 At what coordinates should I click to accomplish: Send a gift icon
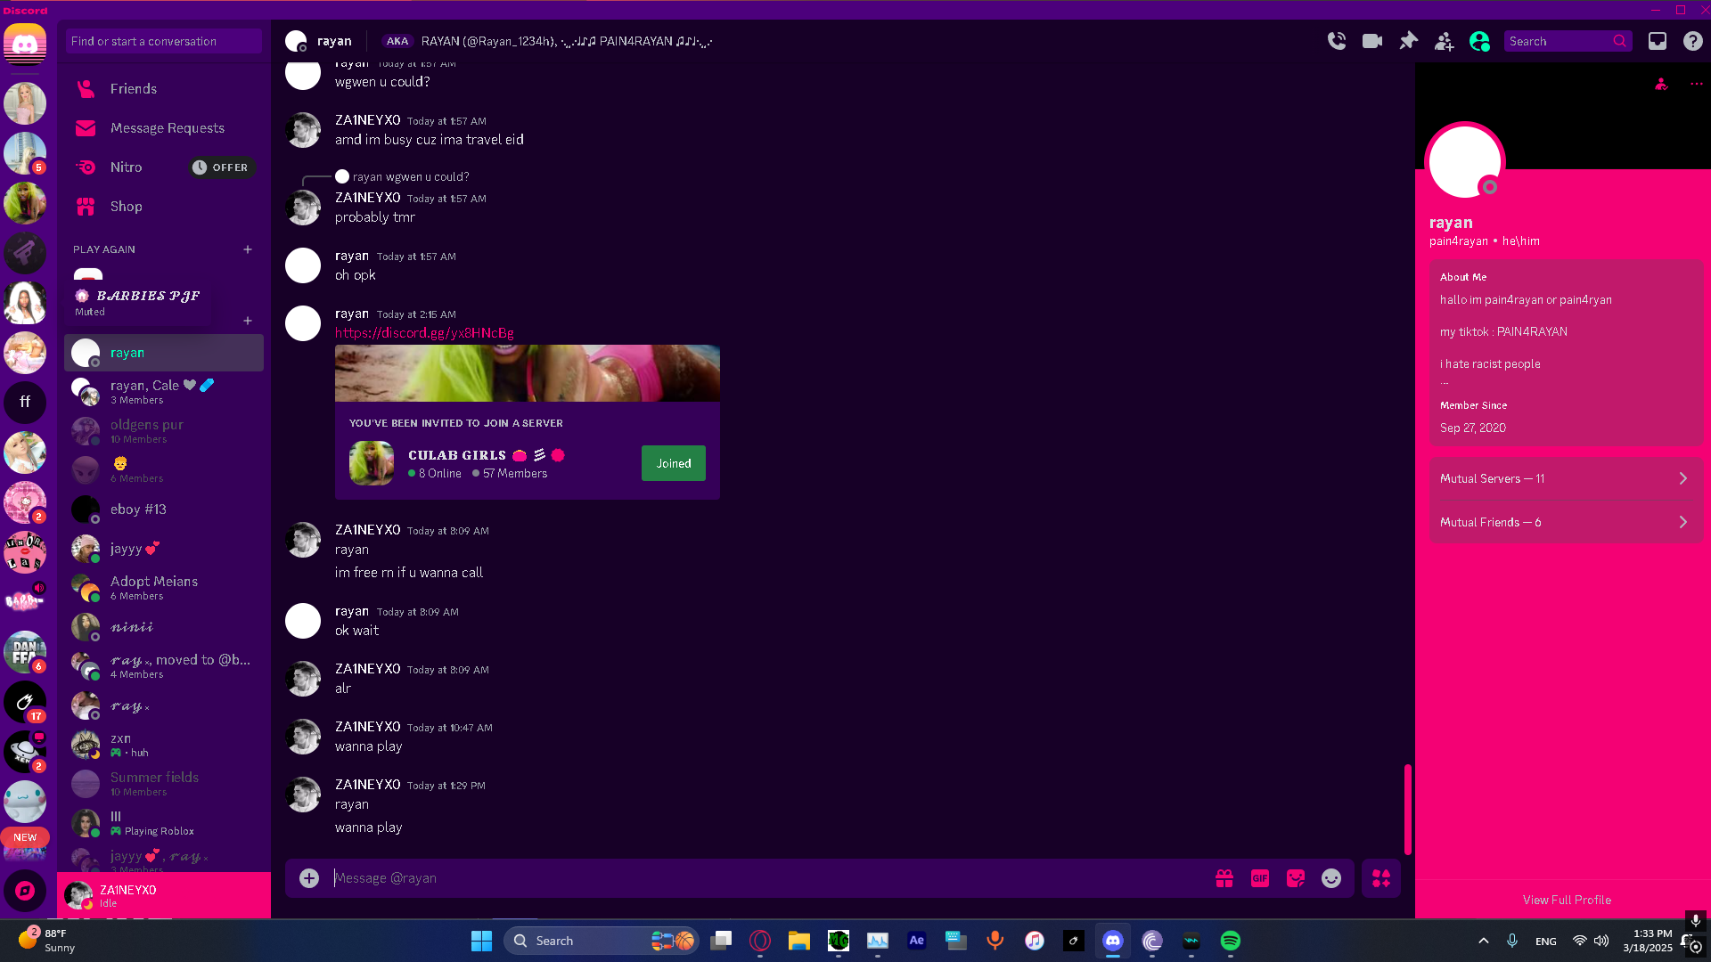[1224, 878]
